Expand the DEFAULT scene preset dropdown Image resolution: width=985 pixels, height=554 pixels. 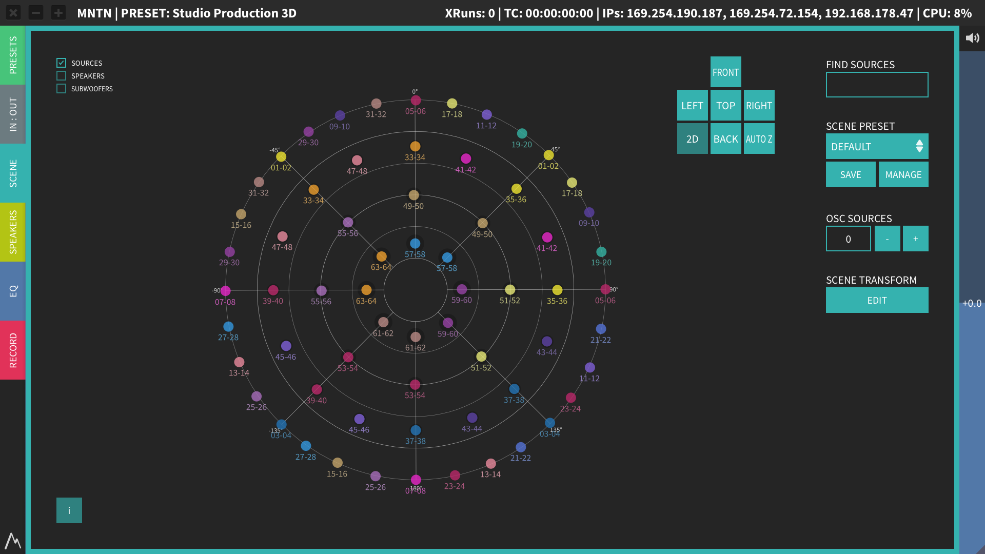[x=877, y=147]
